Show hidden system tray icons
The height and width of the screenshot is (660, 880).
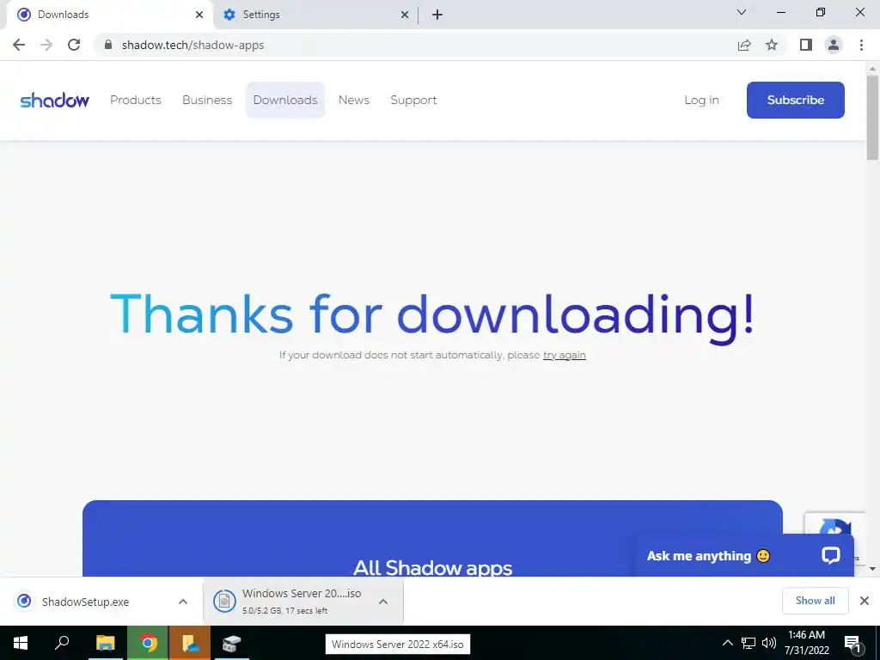(727, 643)
